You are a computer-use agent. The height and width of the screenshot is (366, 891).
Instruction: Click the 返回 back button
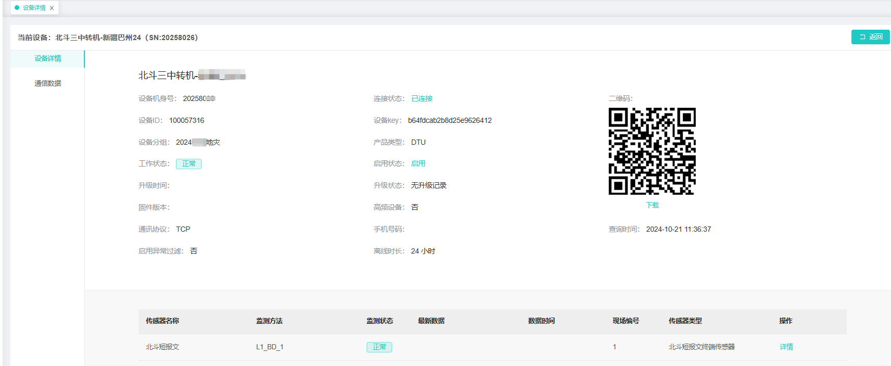[x=870, y=37]
